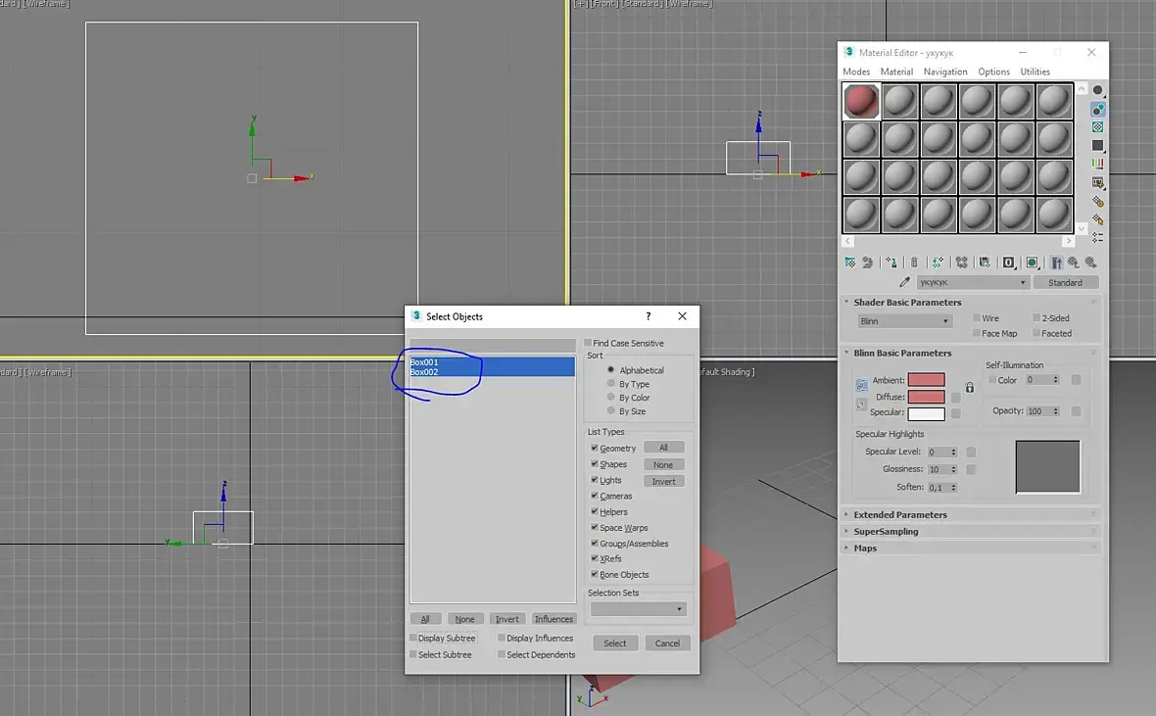Click the Standard material type button

point(1065,282)
